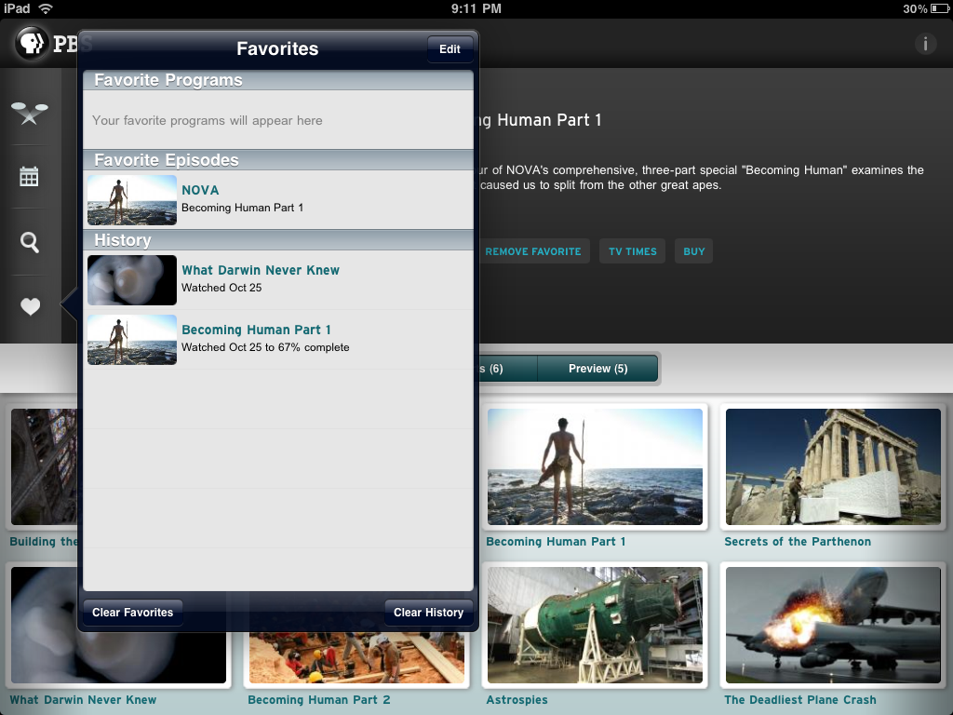Tap 'The Deadliest Plane Crash' caption
The image size is (953, 715).
pos(799,700)
